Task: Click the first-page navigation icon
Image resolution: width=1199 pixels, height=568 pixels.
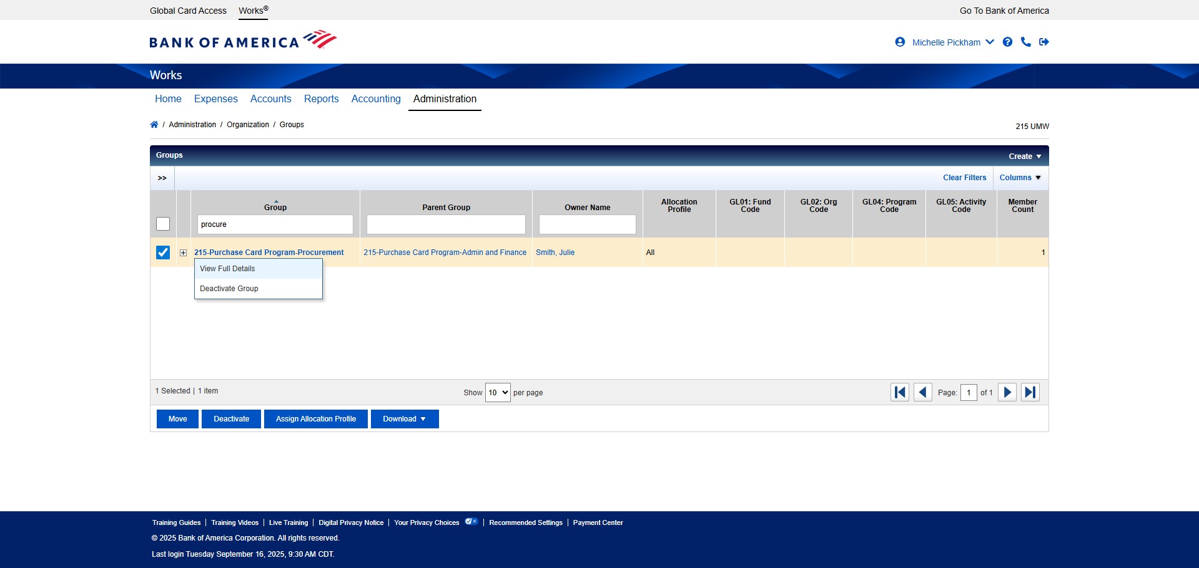Action: [x=899, y=392]
